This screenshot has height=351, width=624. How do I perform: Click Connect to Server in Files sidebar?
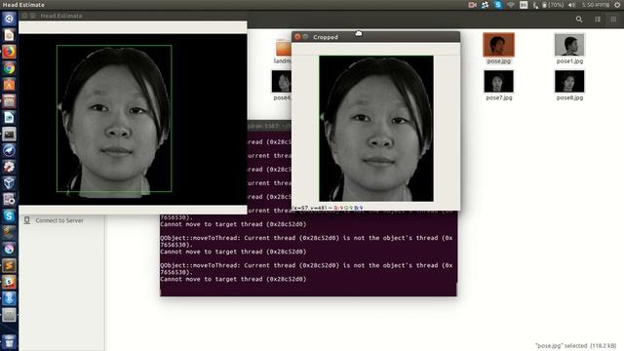tap(59, 220)
